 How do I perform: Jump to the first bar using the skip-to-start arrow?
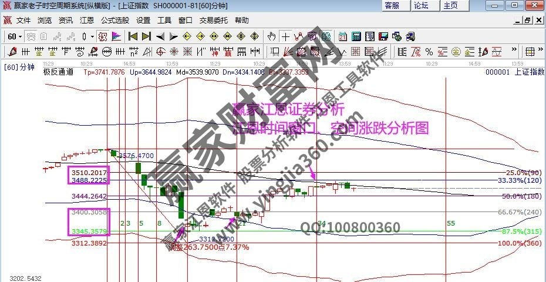133,36
